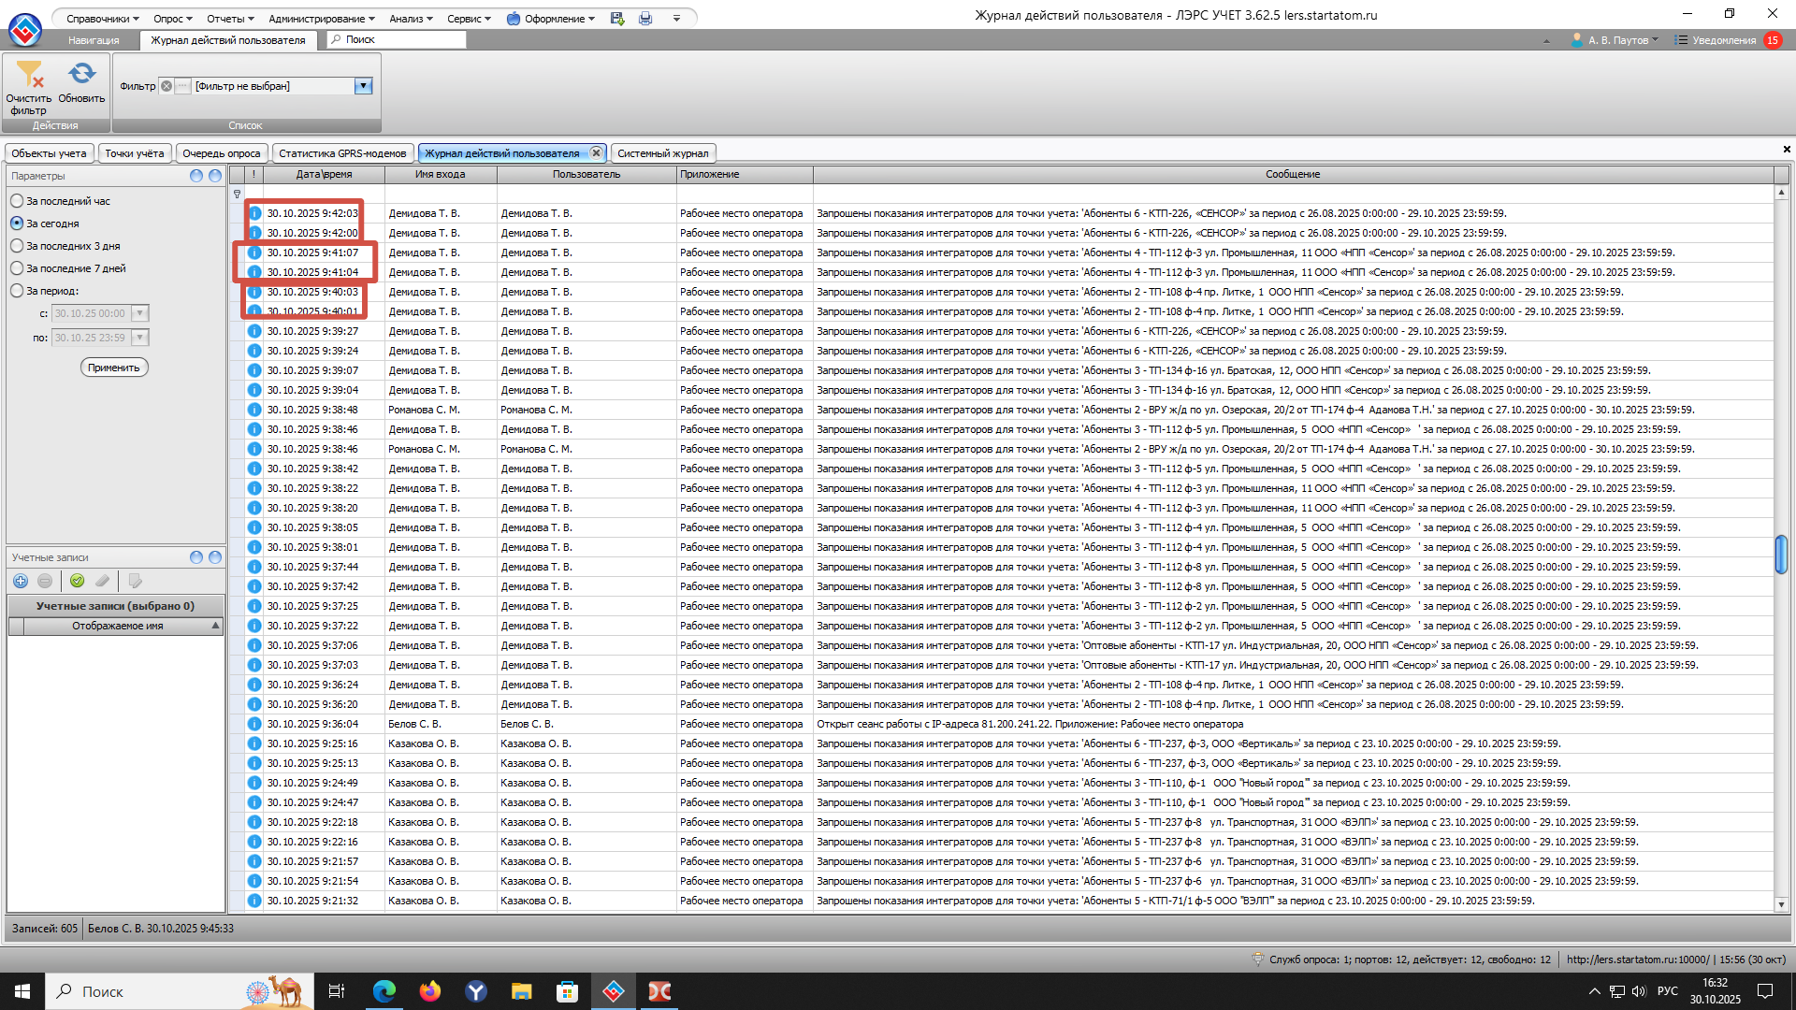Select the За период radio option
The width and height of the screenshot is (1796, 1010).
tap(17, 291)
